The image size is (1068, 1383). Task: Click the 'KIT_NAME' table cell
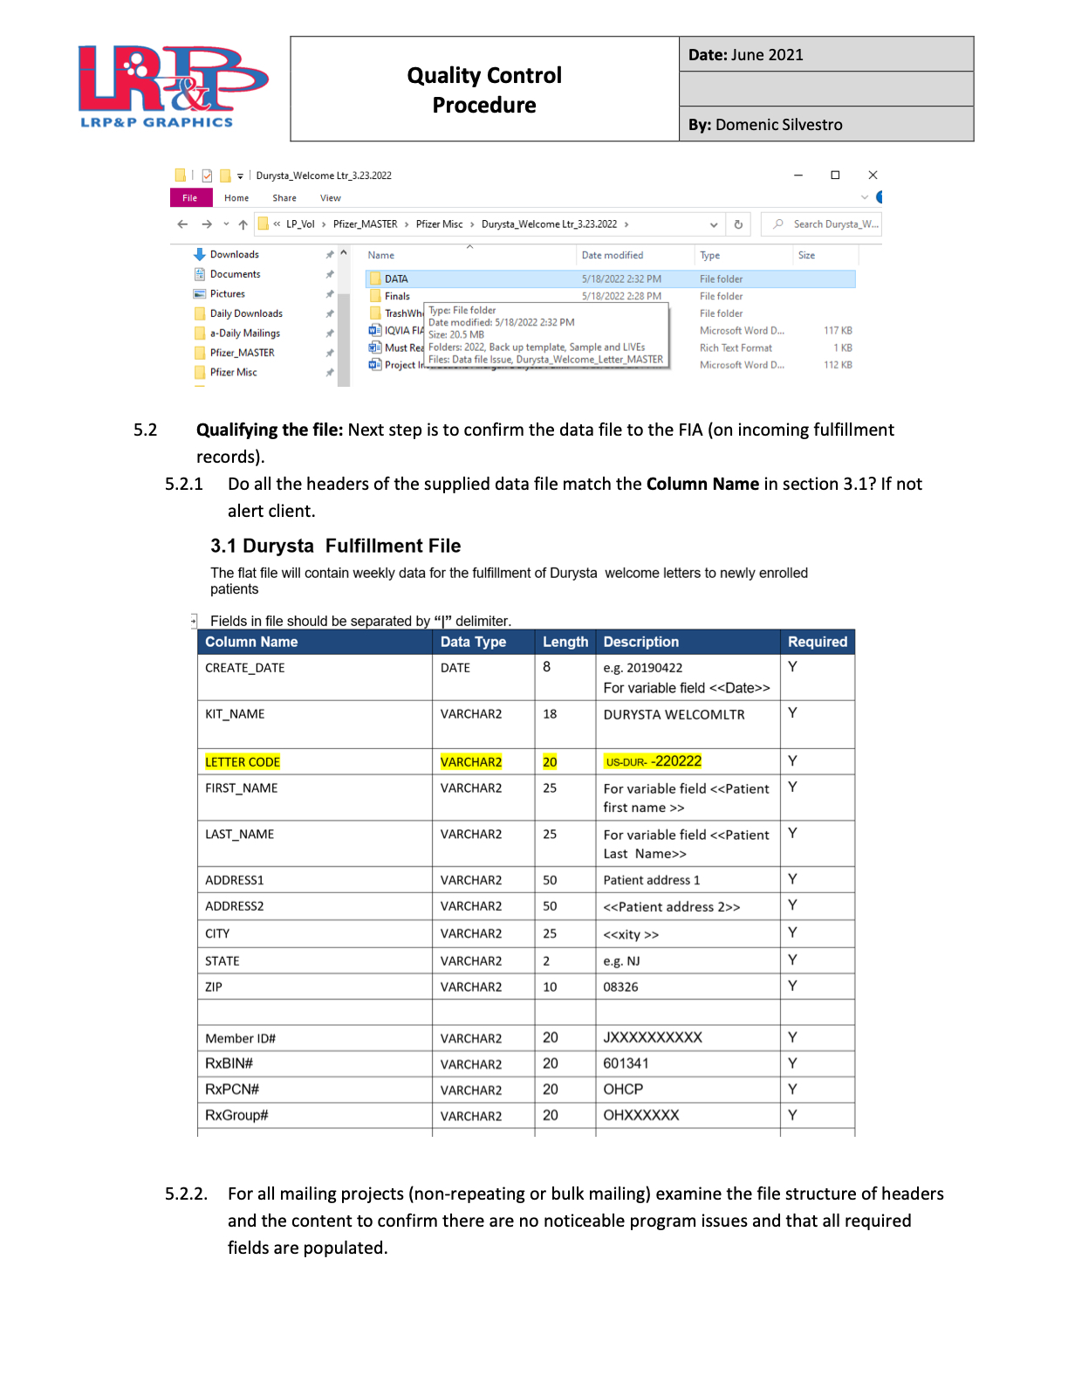[315, 725]
